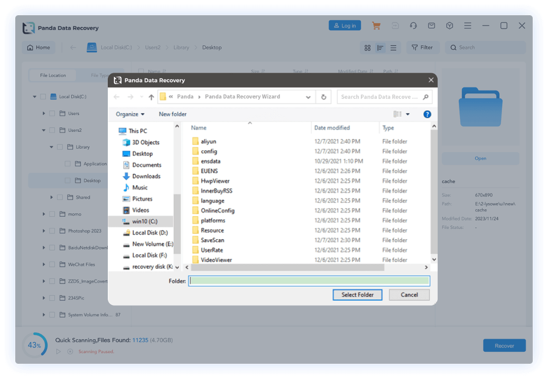Image resolution: width=548 pixels, height=379 pixels.
Task: Go up one folder level in dialog
Action: point(151,97)
